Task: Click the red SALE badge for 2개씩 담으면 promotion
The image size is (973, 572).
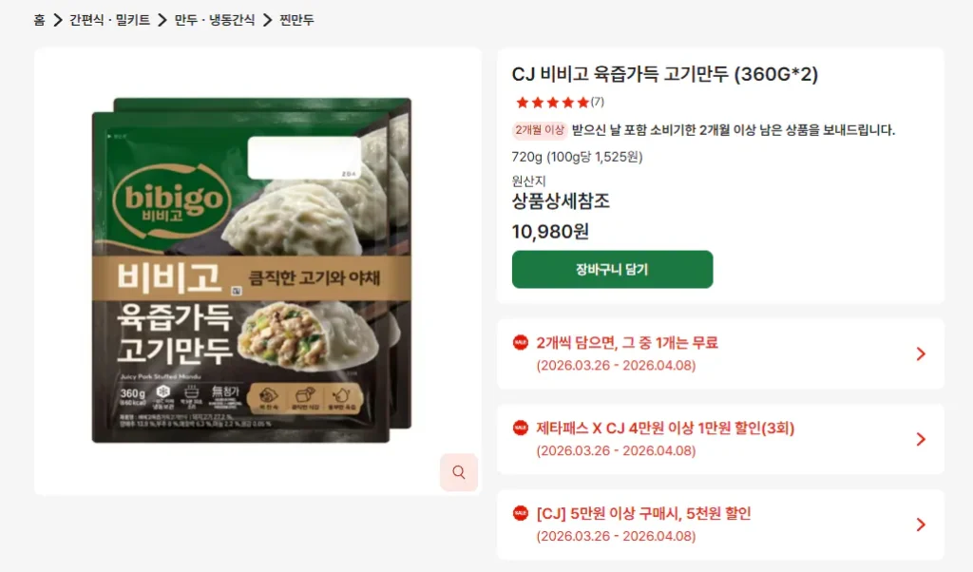Action: 520,342
